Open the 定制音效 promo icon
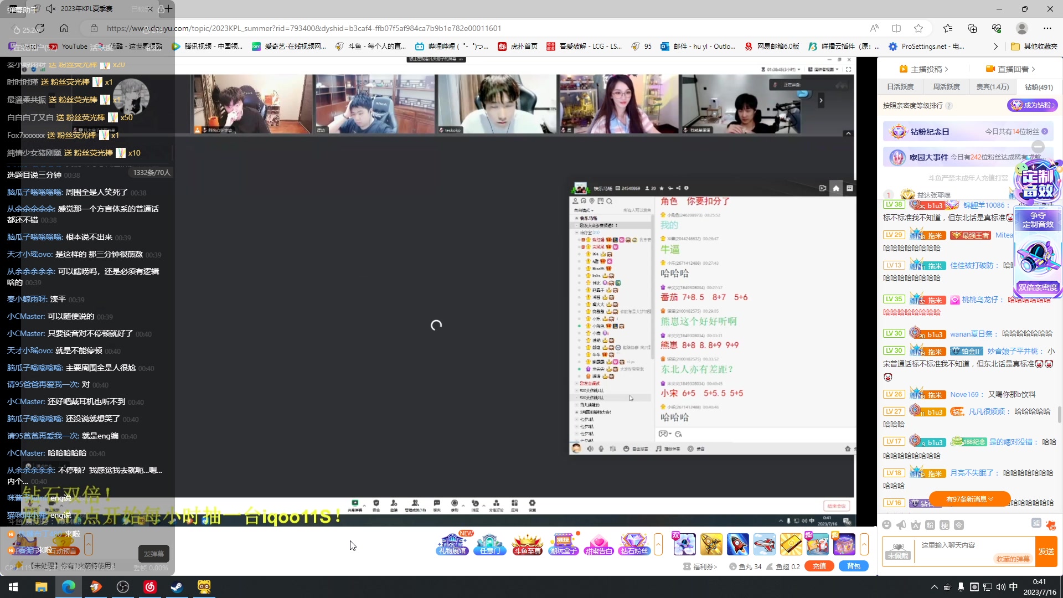1063x598 pixels. (x=1038, y=183)
